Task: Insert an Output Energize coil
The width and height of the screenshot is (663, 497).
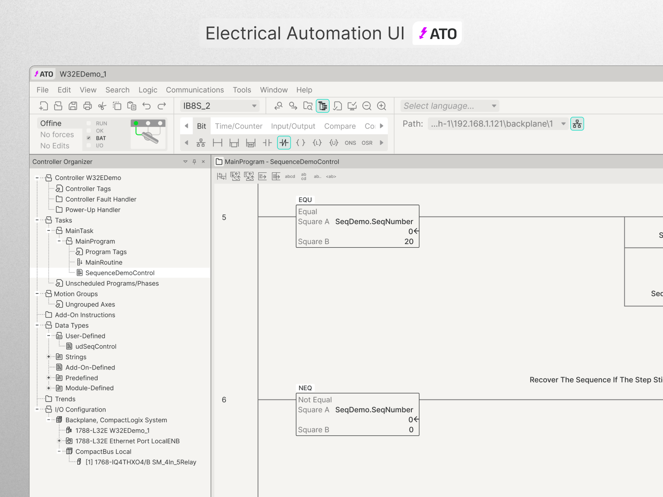Action: pyautogui.click(x=301, y=143)
